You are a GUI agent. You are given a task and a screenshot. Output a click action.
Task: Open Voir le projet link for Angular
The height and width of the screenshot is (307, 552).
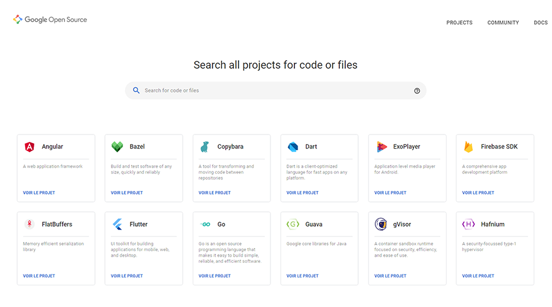(x=39, y=193)
